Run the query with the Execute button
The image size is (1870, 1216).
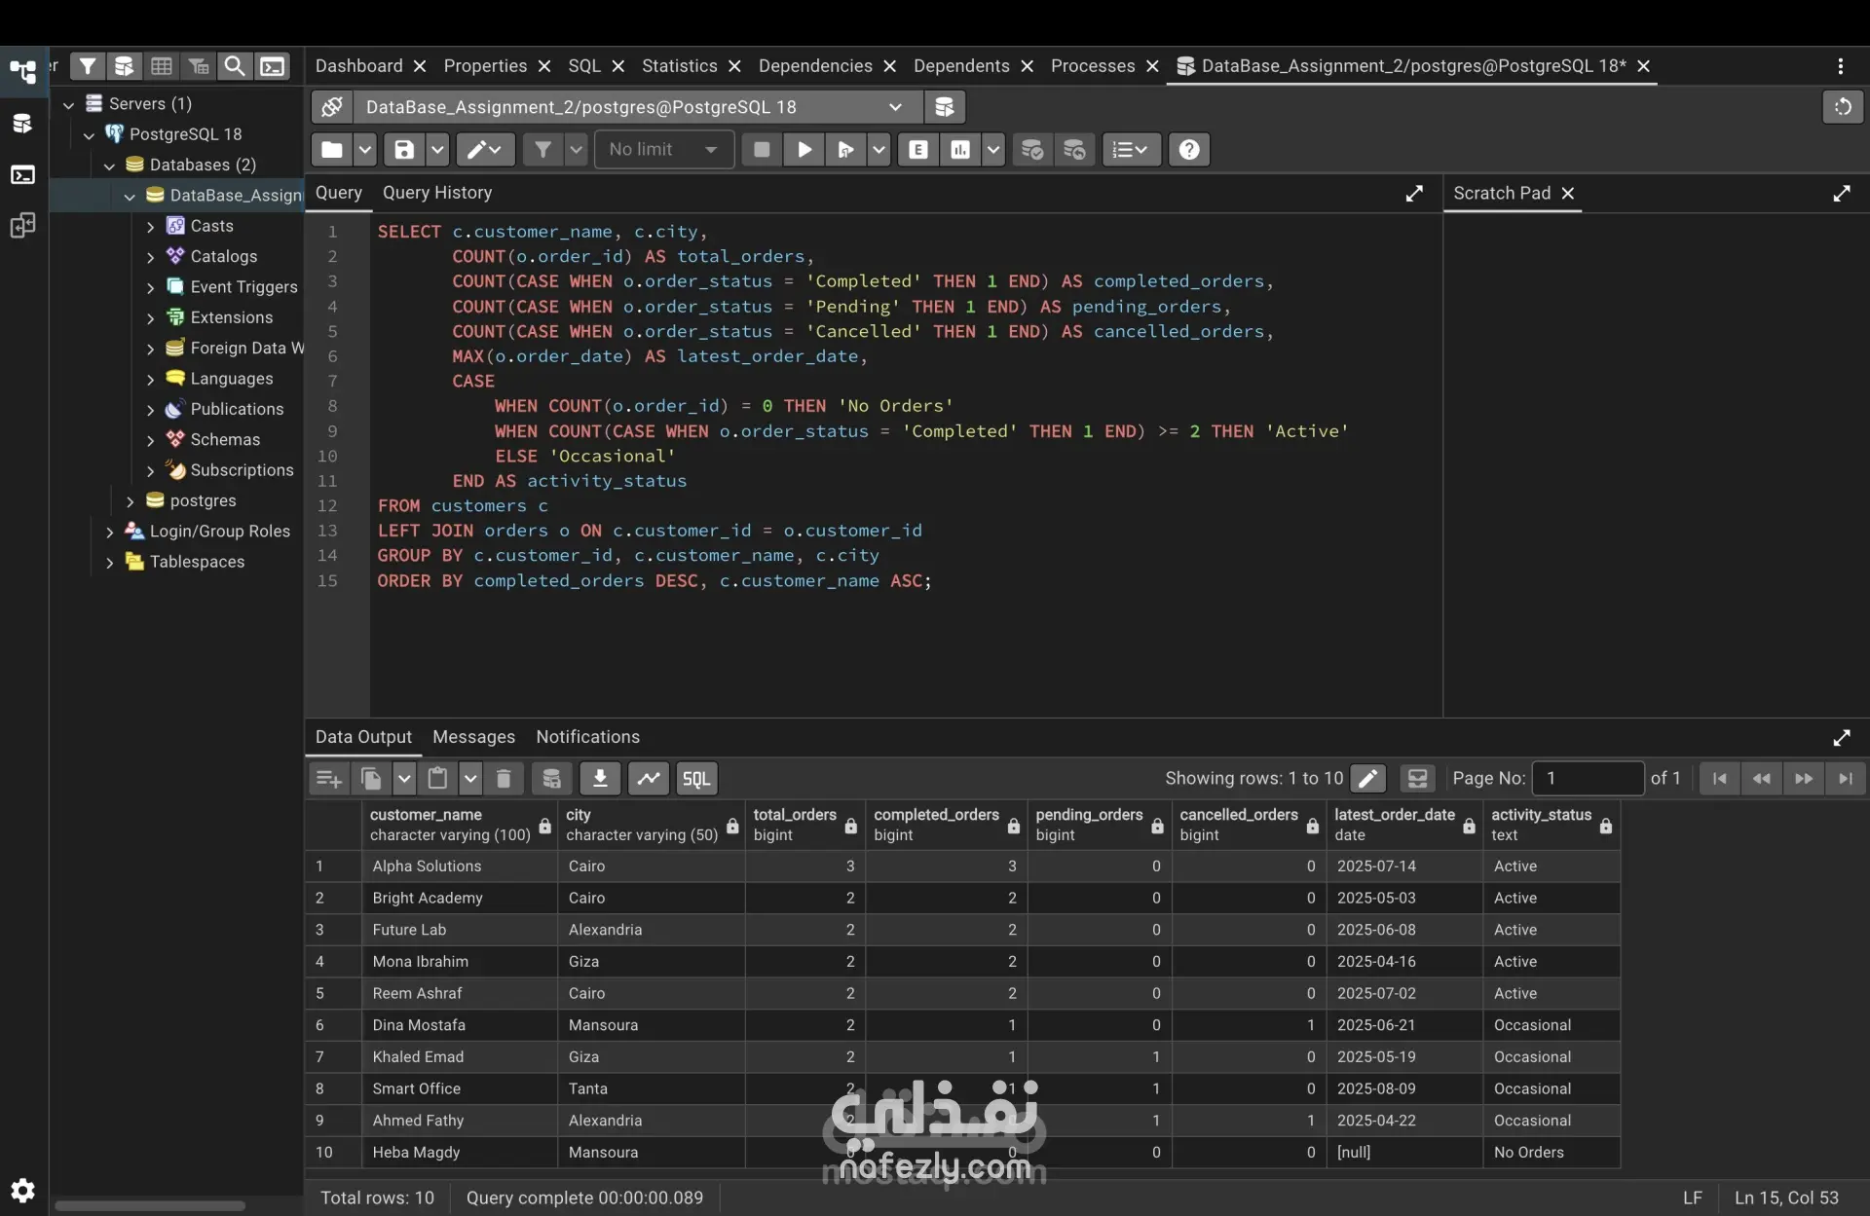point(804,150)
